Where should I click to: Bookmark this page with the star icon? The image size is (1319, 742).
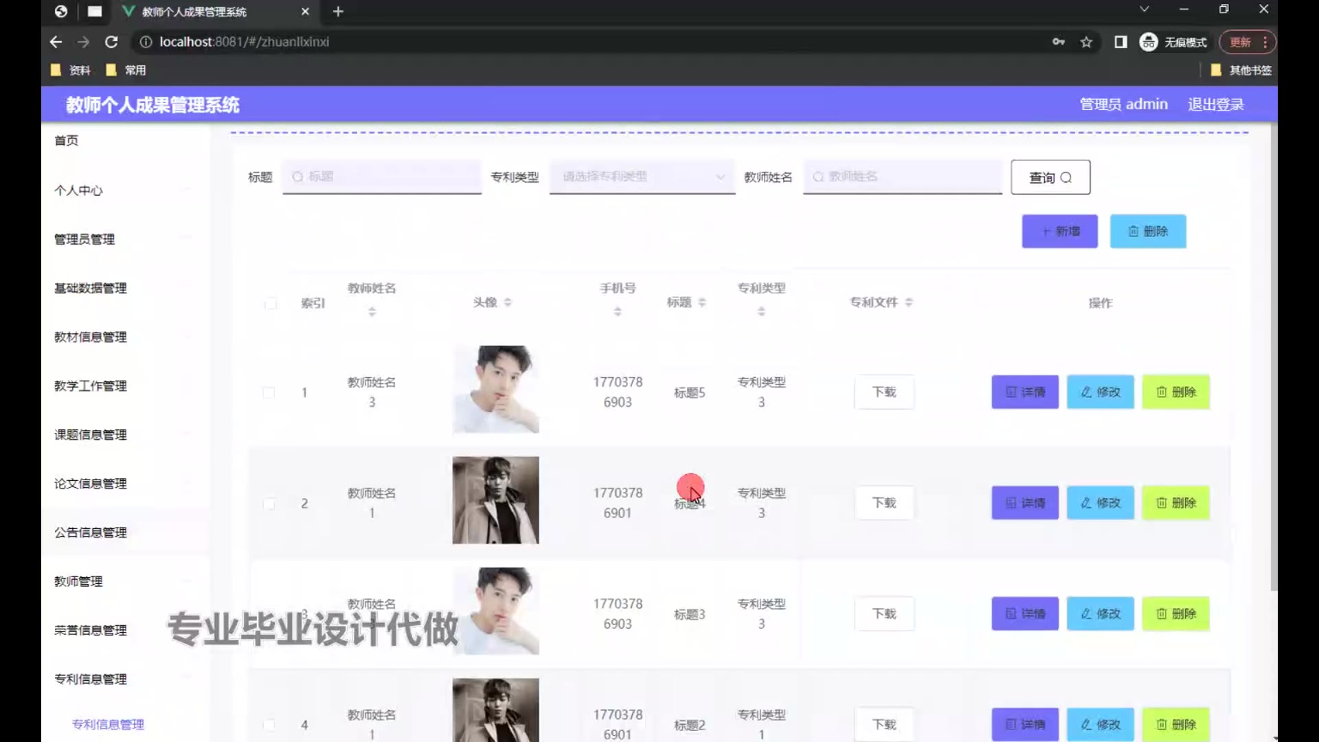click(1086, 42)
